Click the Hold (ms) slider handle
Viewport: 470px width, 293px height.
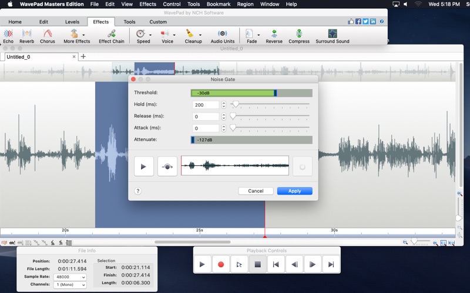click(236, 104)
